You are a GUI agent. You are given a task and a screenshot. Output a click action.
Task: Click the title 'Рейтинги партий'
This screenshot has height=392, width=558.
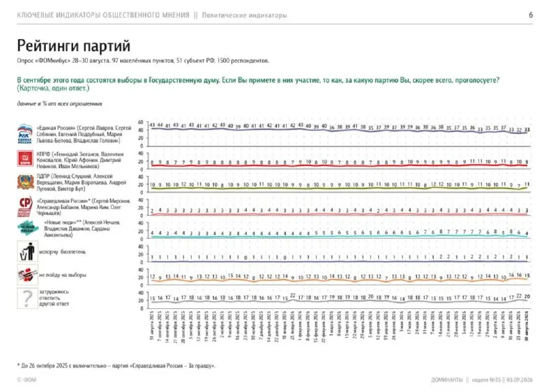(74, 46)
